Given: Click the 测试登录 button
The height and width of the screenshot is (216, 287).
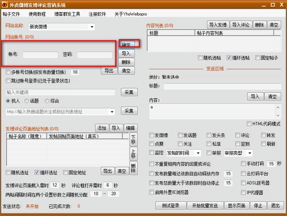Looking at the screenshot, I should click(x=171, y=205).
